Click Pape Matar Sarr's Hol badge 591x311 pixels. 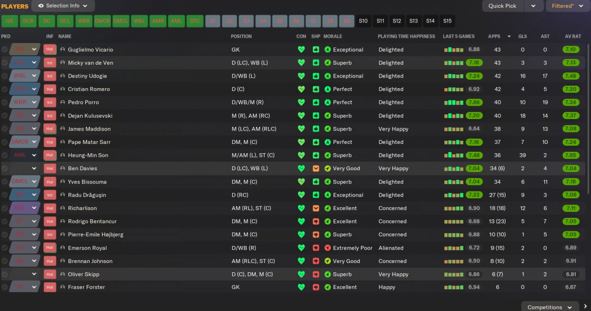[49, 142]
